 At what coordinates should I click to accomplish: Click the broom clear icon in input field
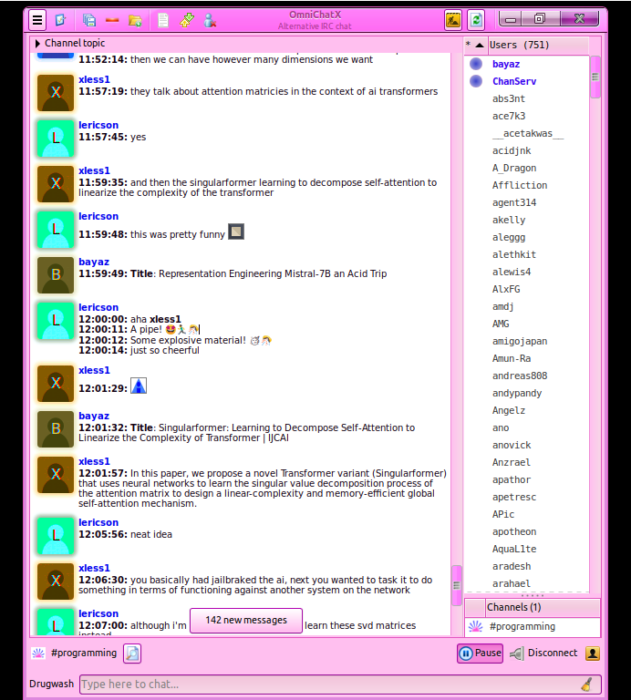(x=587, y=684)
